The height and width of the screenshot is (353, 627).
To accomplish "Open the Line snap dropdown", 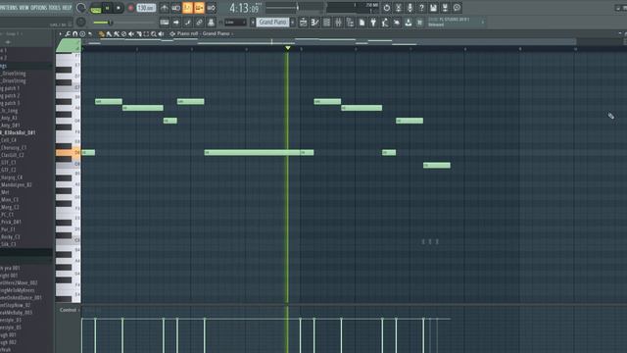I will coord(235,22).
